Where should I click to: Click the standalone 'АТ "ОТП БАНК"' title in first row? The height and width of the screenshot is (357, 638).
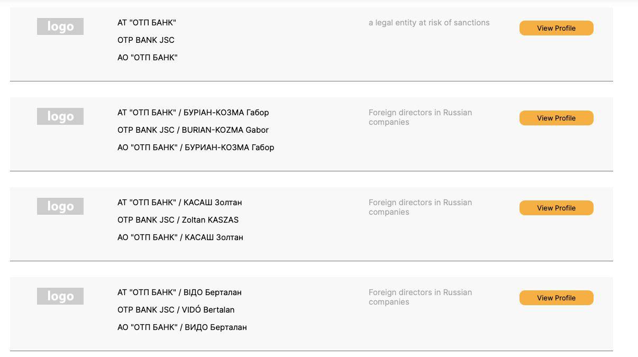[x=147, y=23]
